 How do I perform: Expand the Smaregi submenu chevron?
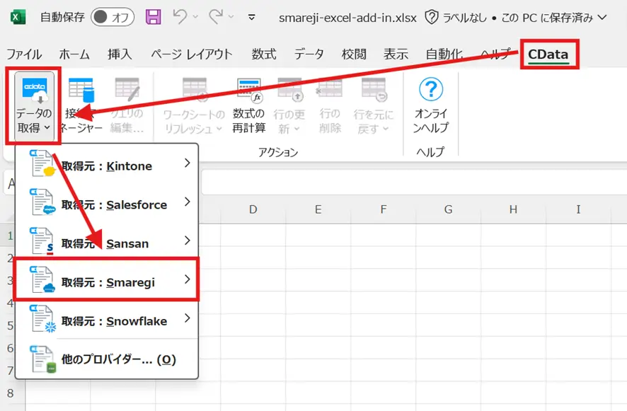pos(187,279)
